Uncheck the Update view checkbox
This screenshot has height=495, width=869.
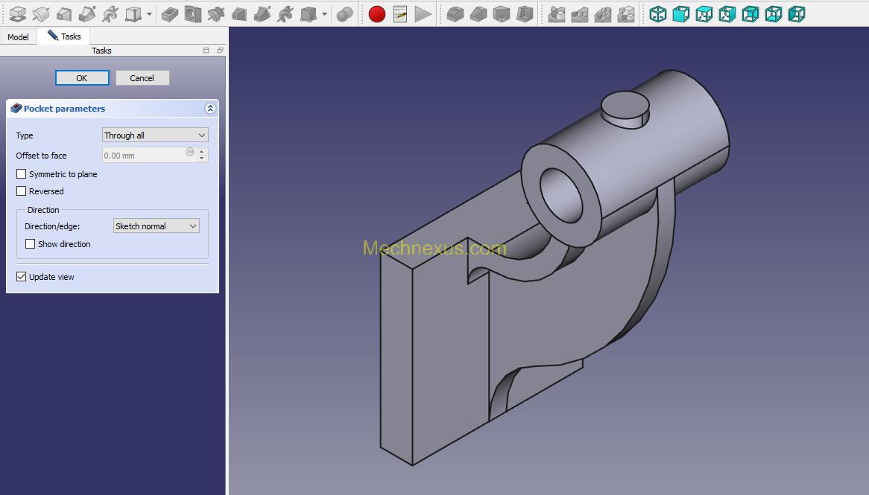point(22,277)
